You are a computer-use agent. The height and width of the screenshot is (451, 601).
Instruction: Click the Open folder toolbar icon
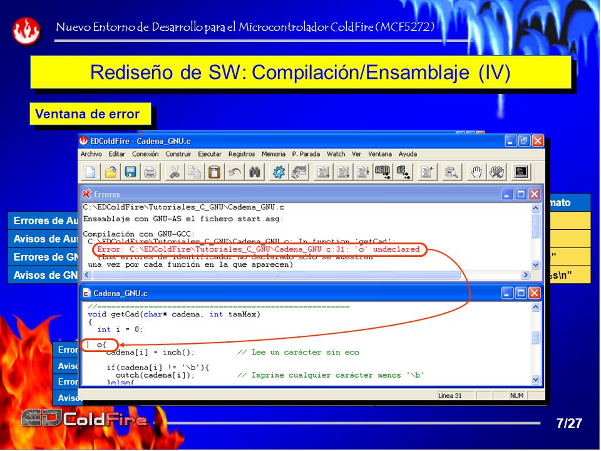click(111, 172)
